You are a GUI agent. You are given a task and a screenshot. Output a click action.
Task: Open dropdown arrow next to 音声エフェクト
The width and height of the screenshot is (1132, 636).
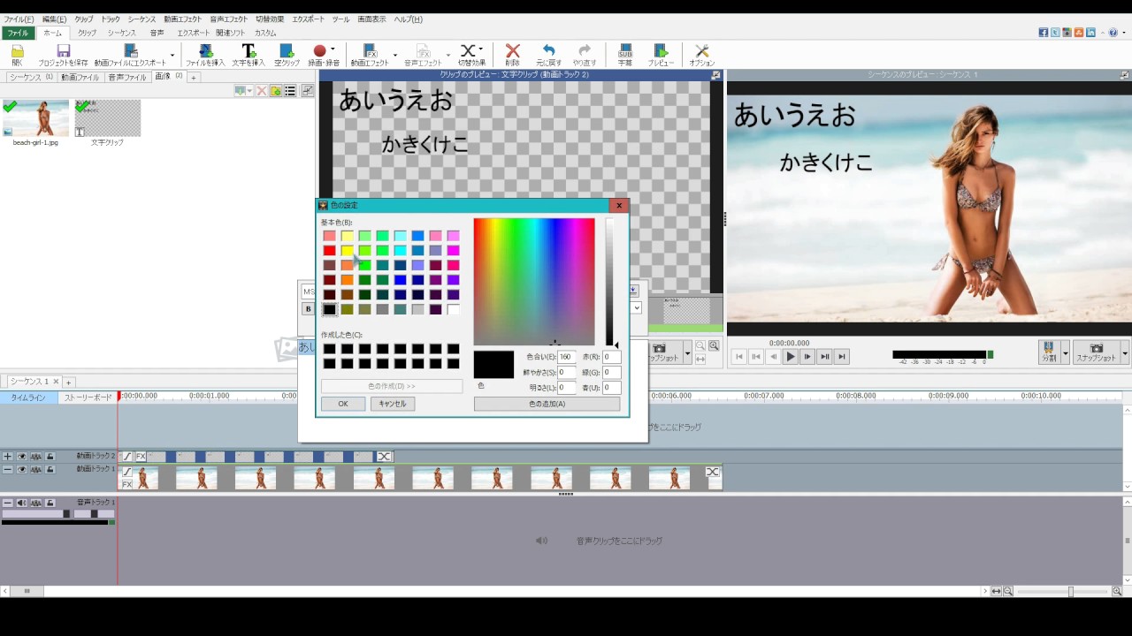(x=448, y=55)
